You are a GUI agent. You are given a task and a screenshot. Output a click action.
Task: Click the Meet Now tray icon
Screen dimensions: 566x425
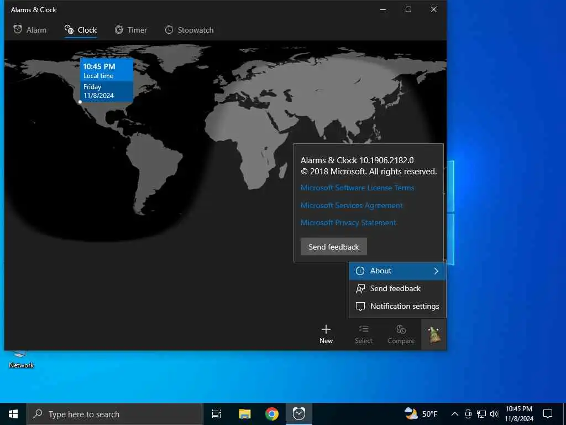pyautogui.click(x=468, y=414)
